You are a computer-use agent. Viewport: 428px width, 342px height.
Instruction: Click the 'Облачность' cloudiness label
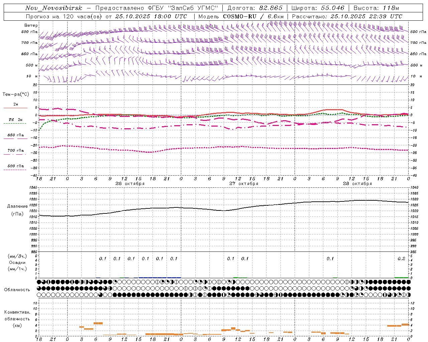tap(17, 290)
